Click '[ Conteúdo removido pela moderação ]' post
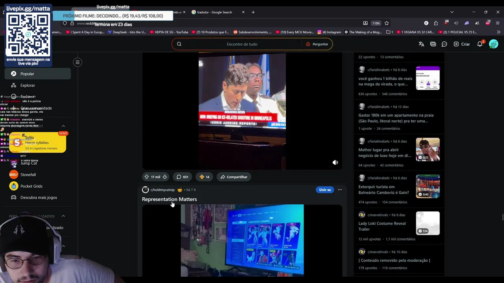 point(394,260)
